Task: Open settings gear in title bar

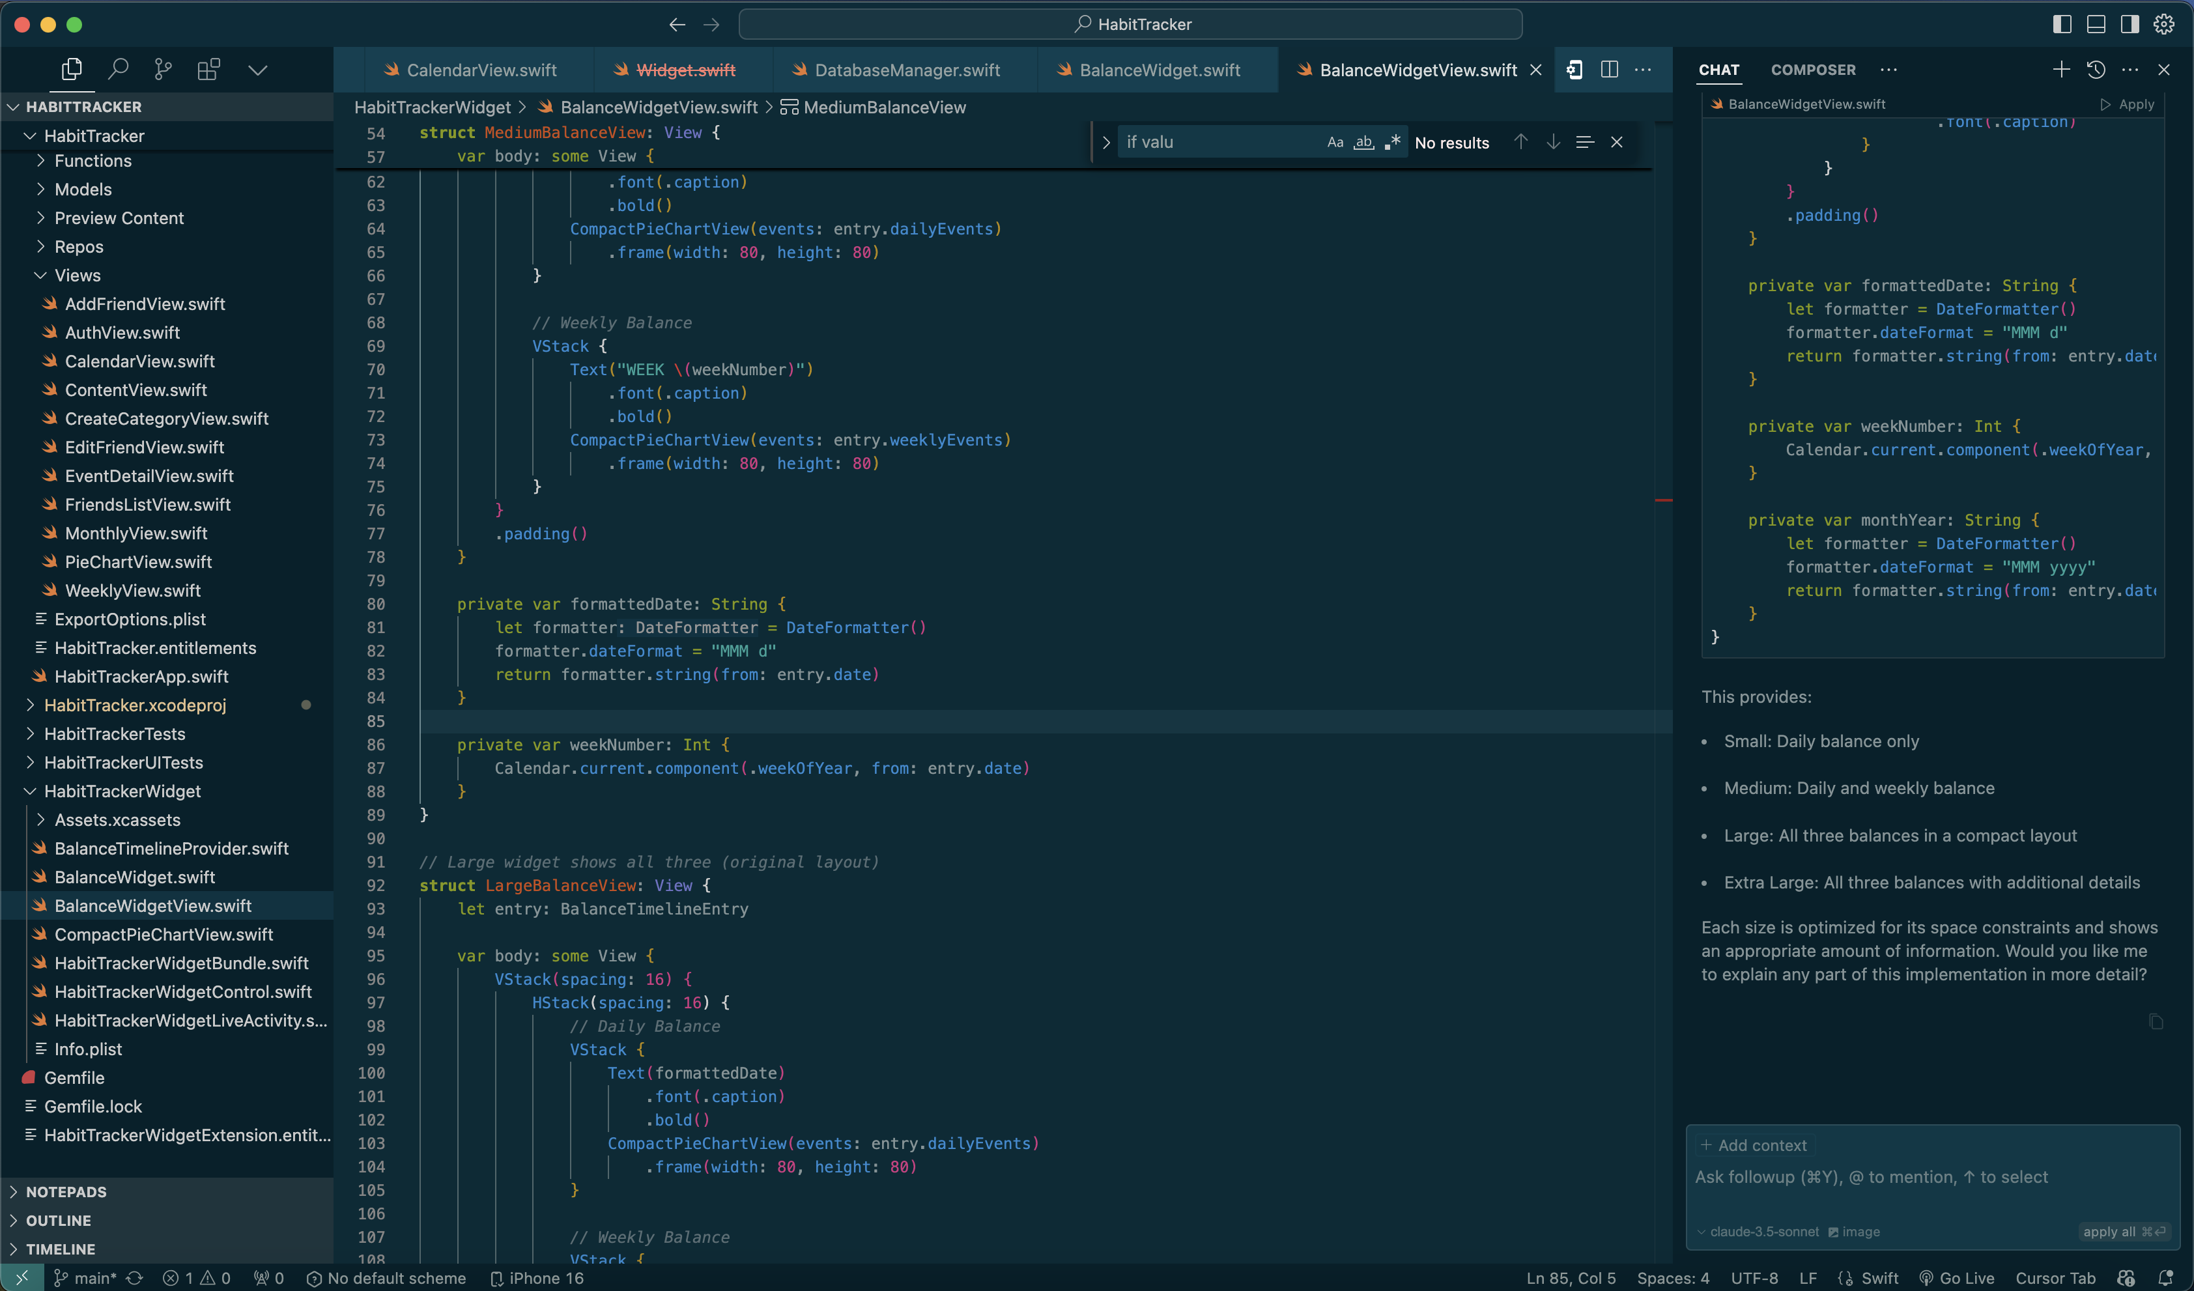Action: (2165, 24)
